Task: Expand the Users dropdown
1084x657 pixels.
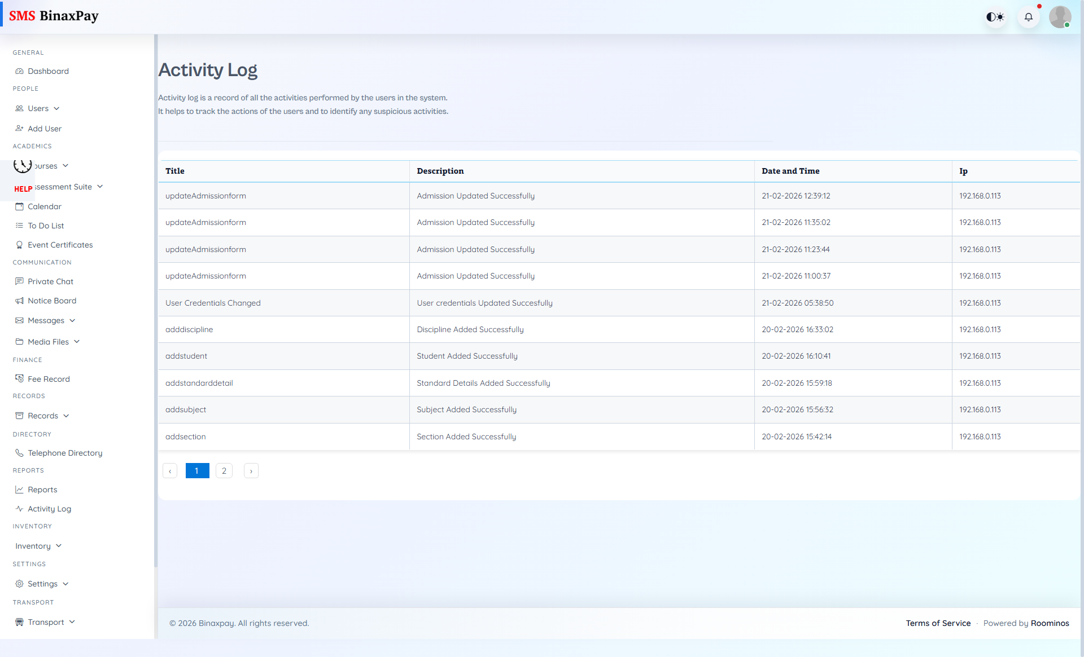Action: (38, 108)
